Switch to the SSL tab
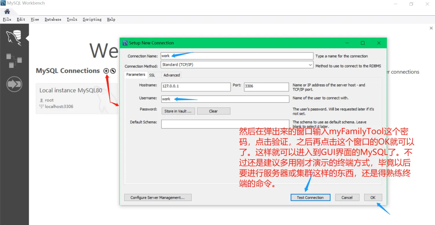The image size is (435, 225). click(x=152, y=75)
